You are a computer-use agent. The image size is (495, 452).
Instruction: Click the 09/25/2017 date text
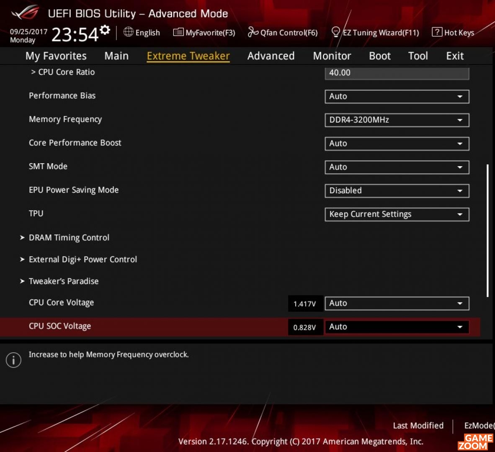[28, 32]
